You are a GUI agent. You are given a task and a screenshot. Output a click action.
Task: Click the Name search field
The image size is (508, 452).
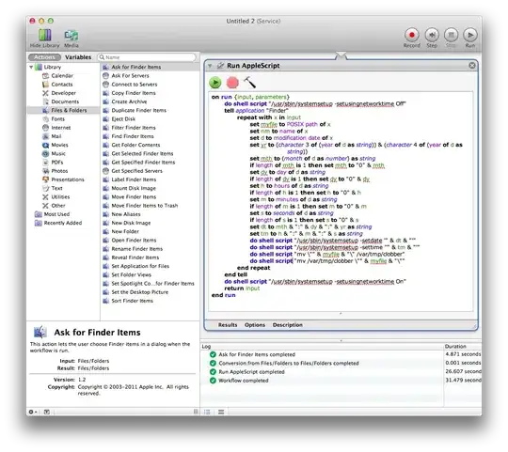[x=147, y=57]
